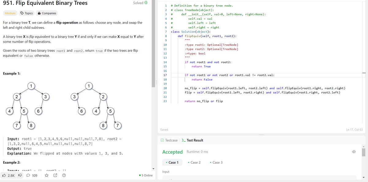Click the inline code false in description
The width and height of the screenshot is (368, 182).
point(29,56)
